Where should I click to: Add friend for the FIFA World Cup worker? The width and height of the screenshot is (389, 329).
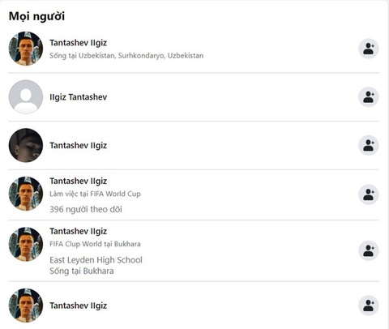coord(369,194)
